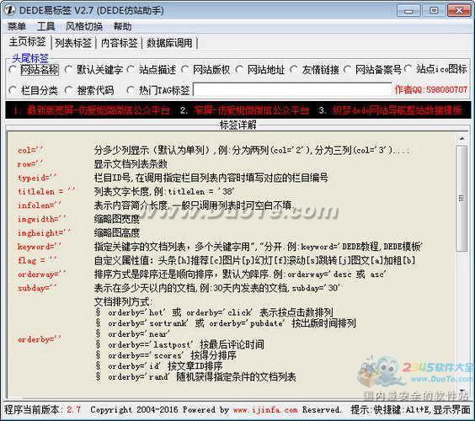Viewport: 475px width, 421px height.
Task: Open the 风格切换 menu
Action: (x=84, y=27)
